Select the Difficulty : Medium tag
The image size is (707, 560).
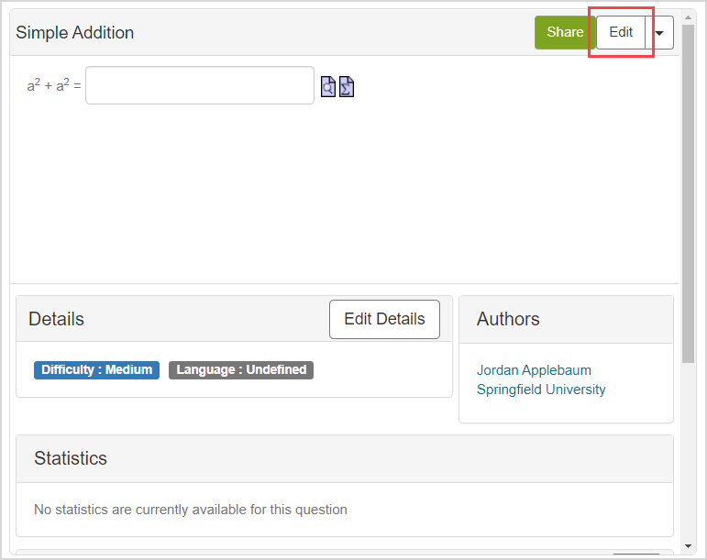click(96, 370)
